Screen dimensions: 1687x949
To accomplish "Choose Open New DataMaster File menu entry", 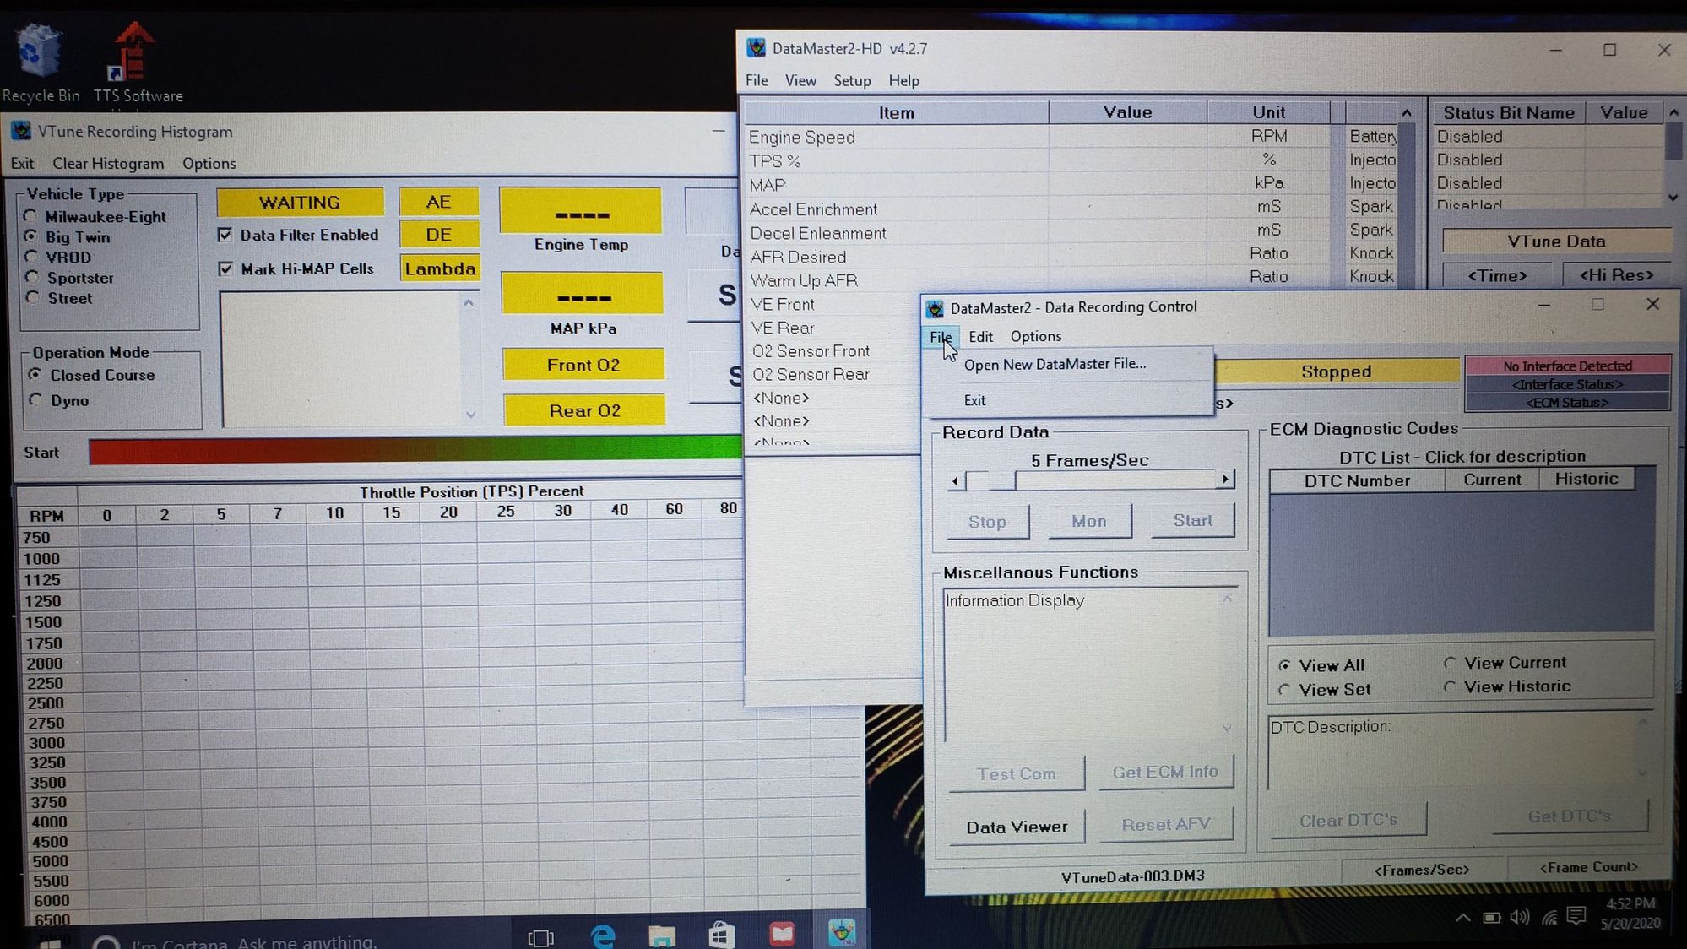I will [x=1055, y=364].
